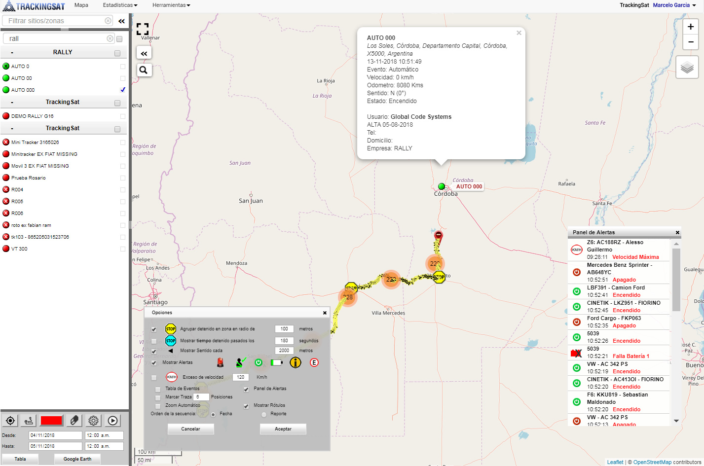Click the green AUTO 000 map marker
The image size is (704, 466).
coord(442,186)
